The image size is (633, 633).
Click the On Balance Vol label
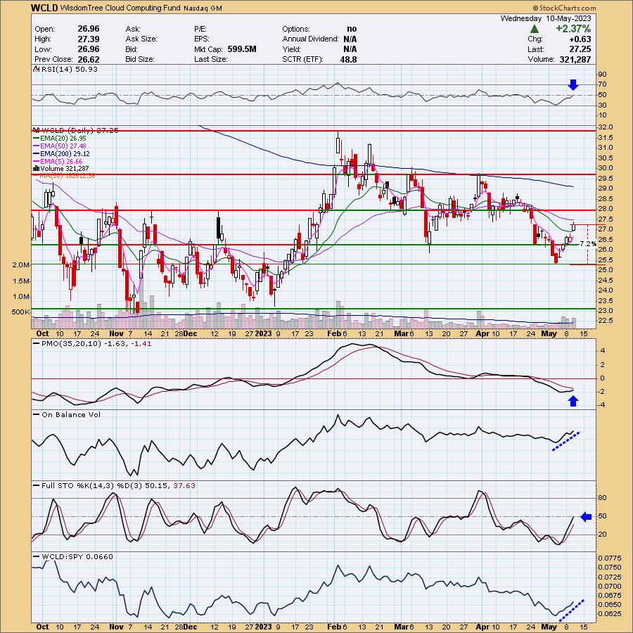pos(71,414)
